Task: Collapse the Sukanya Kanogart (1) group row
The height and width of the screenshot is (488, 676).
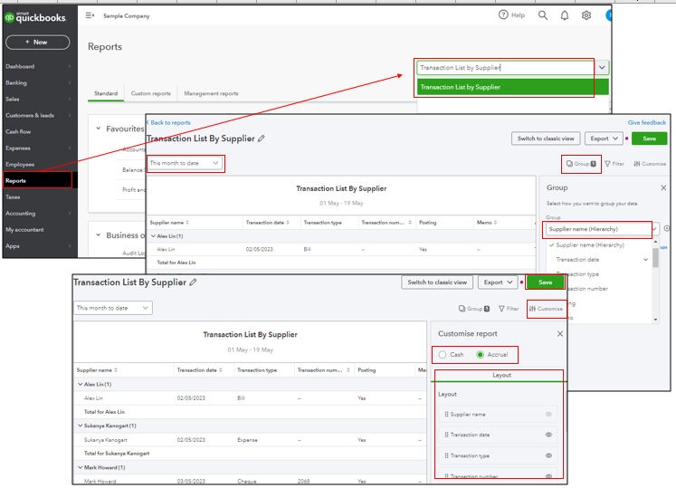Action: [80, 426]
